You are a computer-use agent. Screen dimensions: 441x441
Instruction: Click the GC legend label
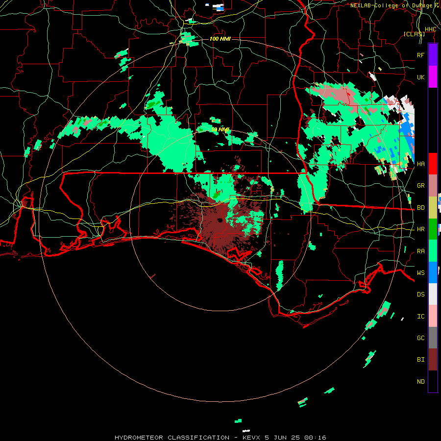[x=420, y=338]
